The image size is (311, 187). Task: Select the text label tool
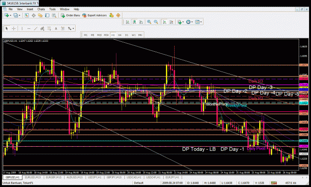coord(63,28)
